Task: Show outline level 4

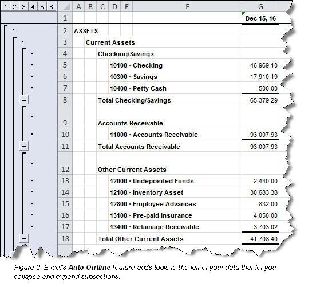Action: [33, 6]
